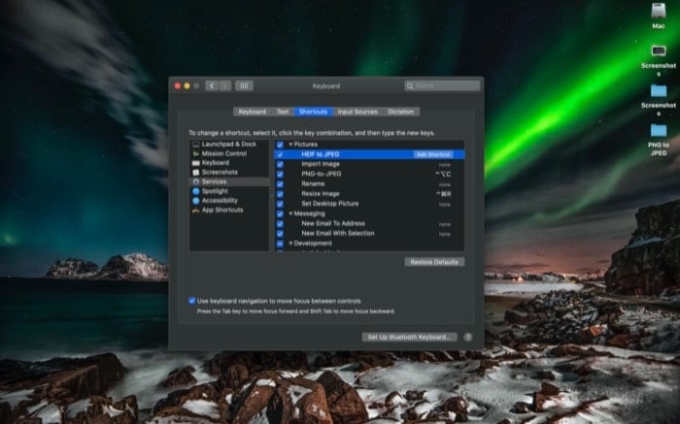Click Restore Defaults button
The image size is (680, 424).
click(x=434, y=262)
